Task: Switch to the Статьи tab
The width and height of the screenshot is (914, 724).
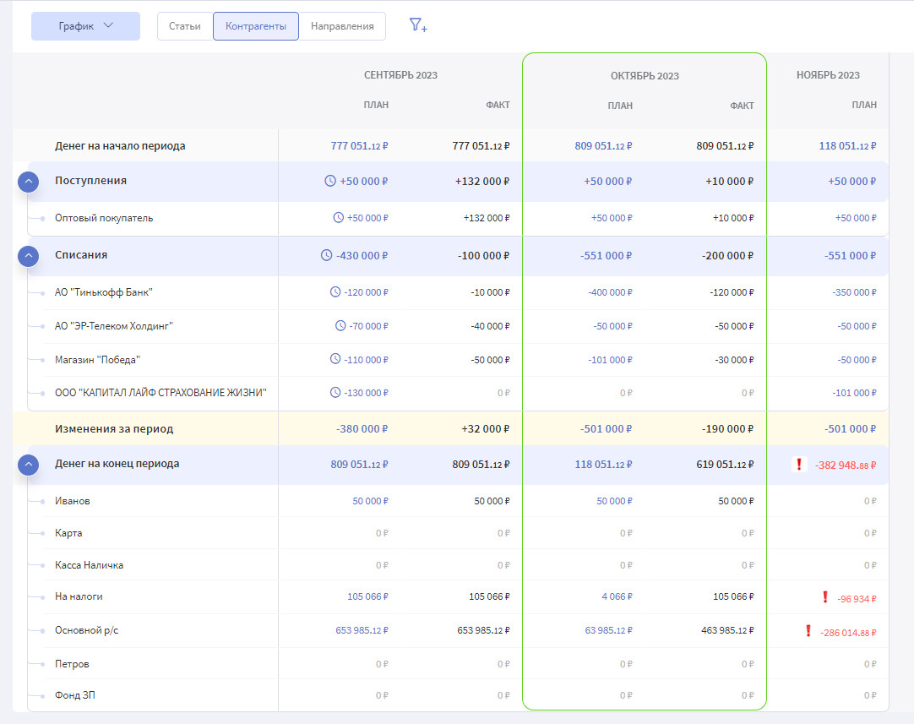Action: [x=185, y=26]
